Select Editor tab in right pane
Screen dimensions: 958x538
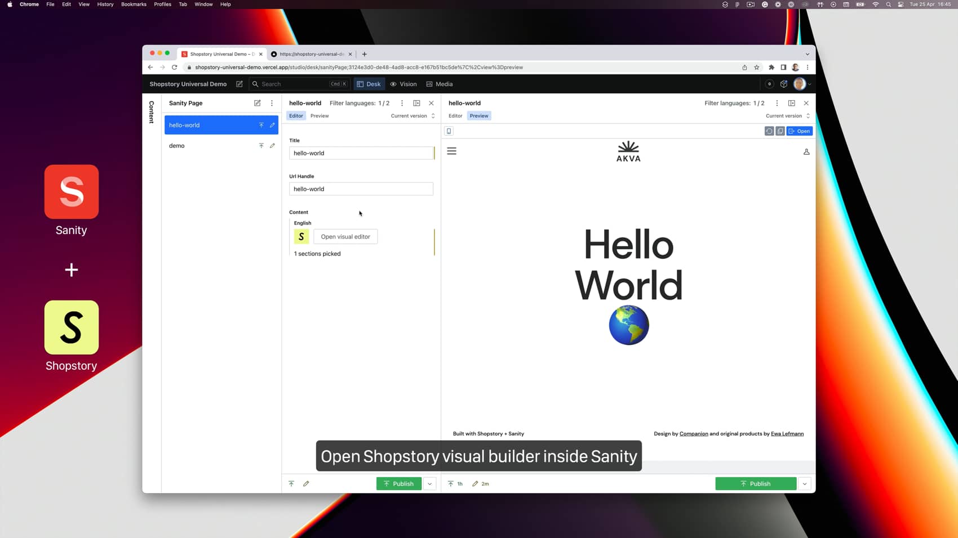pos(455,116)
